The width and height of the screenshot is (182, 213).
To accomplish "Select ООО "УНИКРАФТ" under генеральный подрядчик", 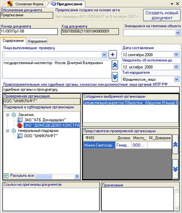I will (41, 136).
